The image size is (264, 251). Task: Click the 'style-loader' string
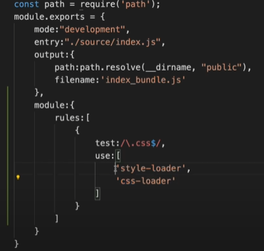click(x=151, y=169)
